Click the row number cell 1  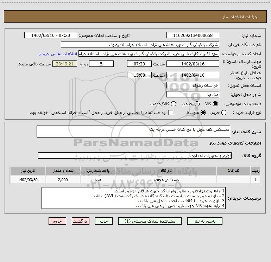click(x=256, y=180)
